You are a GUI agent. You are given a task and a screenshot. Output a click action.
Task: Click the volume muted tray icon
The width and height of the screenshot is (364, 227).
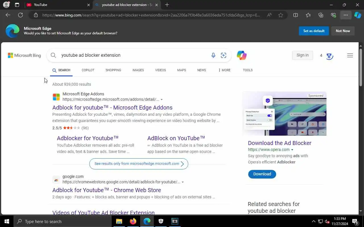(327, 221)
